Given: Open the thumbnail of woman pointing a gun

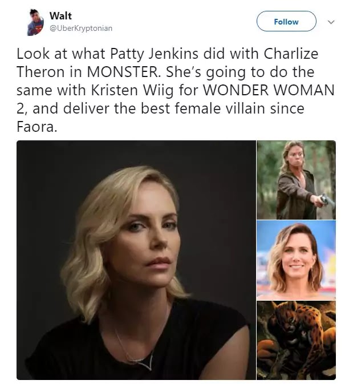Looking at the screenshot, I should pos(295,180).
